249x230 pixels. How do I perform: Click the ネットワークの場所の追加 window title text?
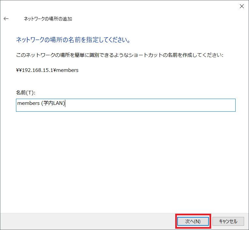(48, 19)
